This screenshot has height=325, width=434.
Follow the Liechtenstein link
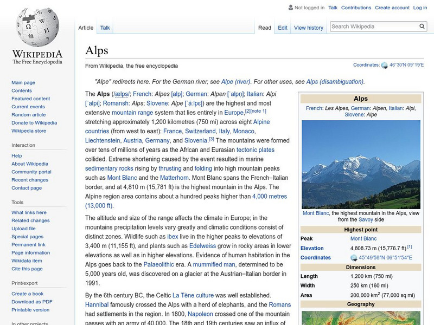[x=103, y=140]
